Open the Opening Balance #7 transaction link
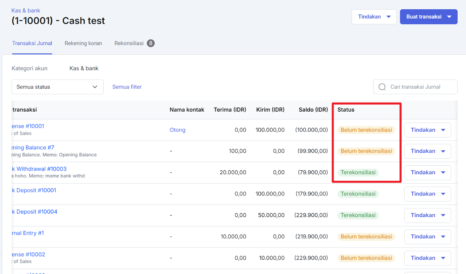Viewport: 466px width, 274px height. pos(33,148)
